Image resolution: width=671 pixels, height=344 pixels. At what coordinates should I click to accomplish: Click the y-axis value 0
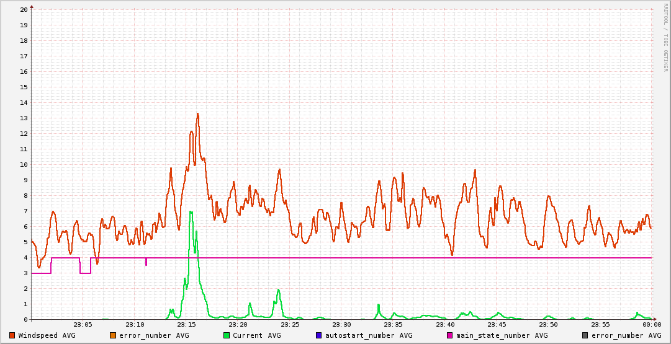click(25, 319)
